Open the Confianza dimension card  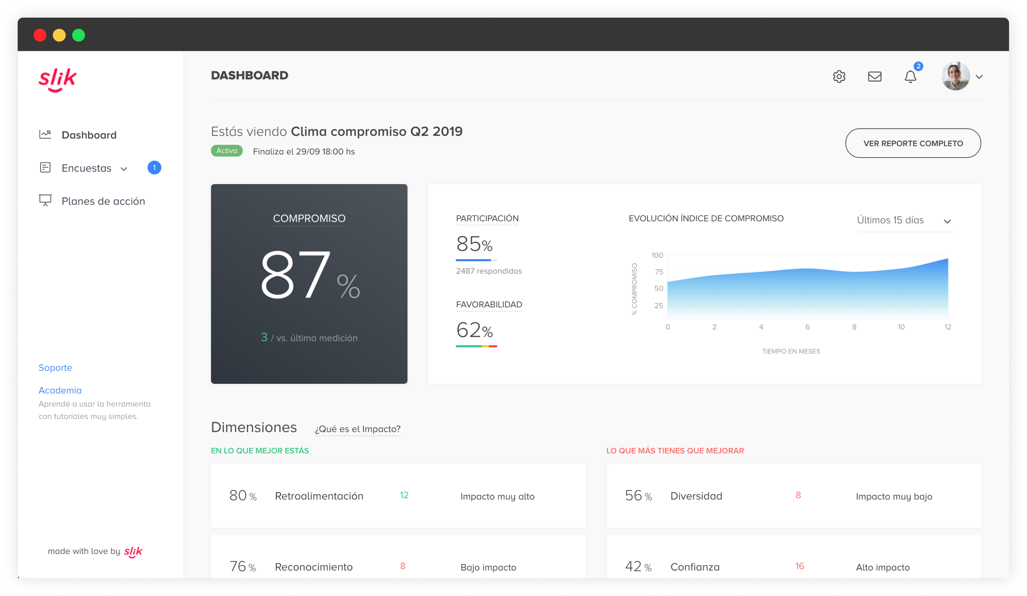794,557
